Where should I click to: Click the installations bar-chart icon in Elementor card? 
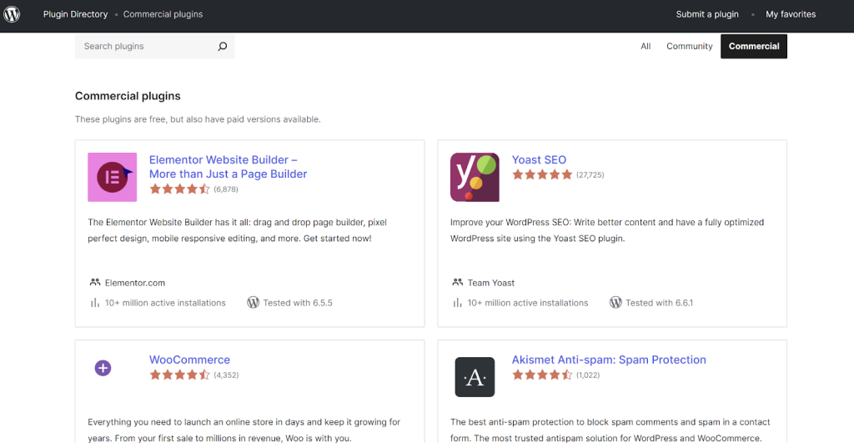[95, 302]
